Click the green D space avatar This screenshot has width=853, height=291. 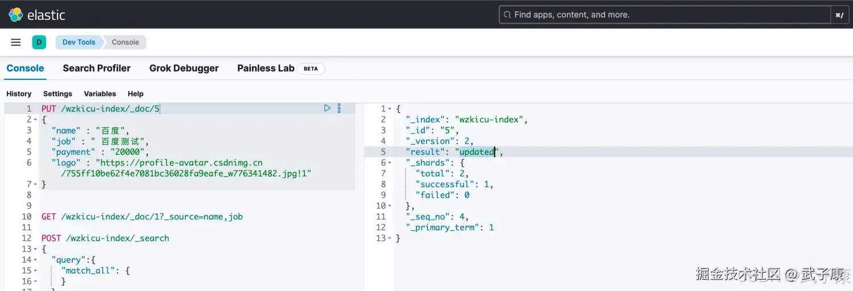tap(39, 42)
